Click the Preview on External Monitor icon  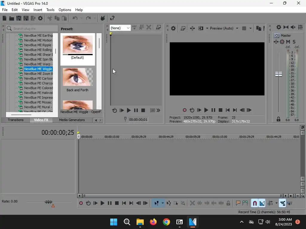(x=183, y=28)
